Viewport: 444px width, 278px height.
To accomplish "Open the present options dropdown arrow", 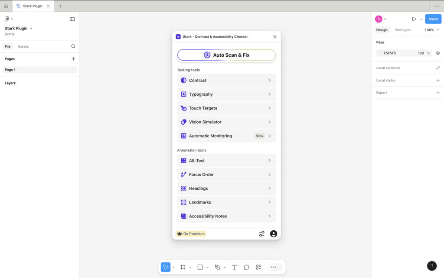I will coord(421,19).
